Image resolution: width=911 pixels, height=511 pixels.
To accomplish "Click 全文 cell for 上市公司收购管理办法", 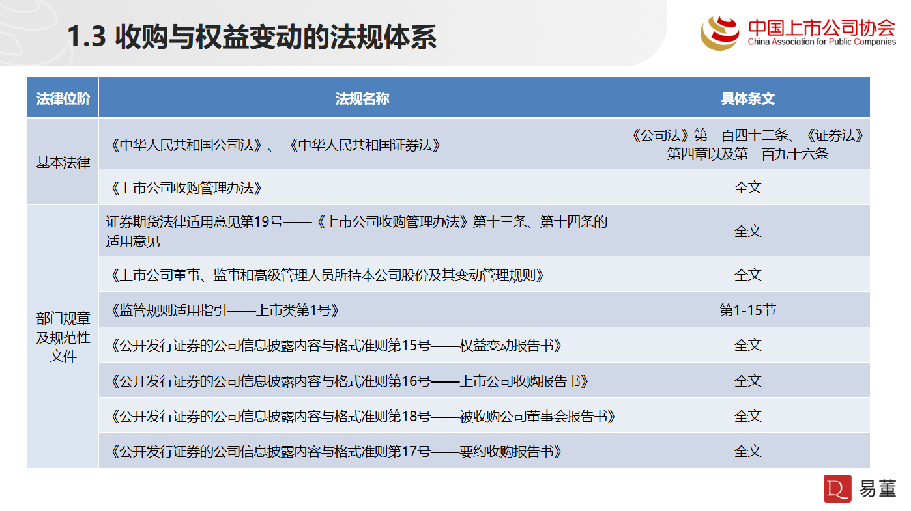I will point(747,188).
